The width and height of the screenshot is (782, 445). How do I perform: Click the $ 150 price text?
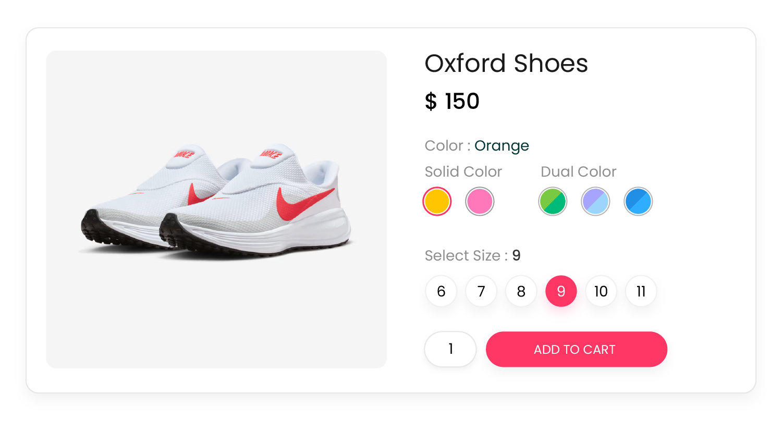tap(452, 101)
